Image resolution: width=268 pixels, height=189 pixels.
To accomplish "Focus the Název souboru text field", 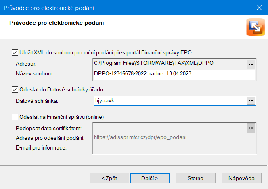I will (x=174, y=74).
